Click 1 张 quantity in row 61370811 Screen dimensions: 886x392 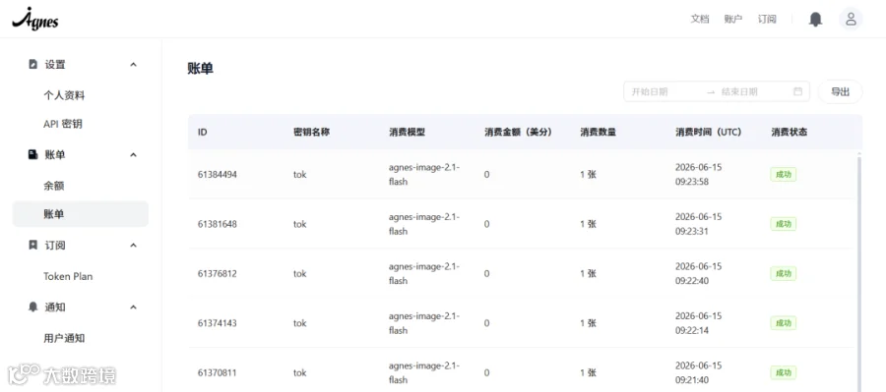coord(588,372)
